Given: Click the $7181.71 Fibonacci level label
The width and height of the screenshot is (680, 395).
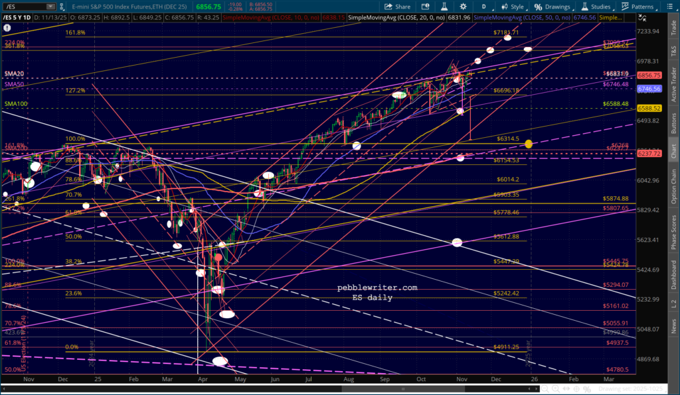Looking at the screenshot, I should [506, 32].
